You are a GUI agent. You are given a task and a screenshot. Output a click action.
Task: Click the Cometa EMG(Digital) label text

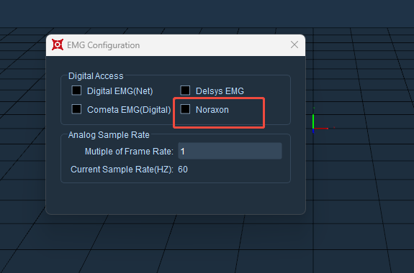(129, 110)
